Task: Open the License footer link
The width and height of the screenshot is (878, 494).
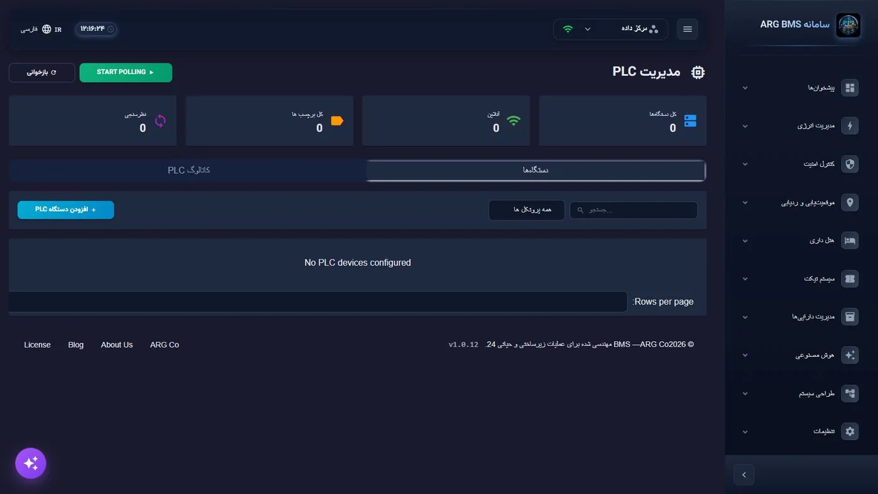Action: click(38, 345)
